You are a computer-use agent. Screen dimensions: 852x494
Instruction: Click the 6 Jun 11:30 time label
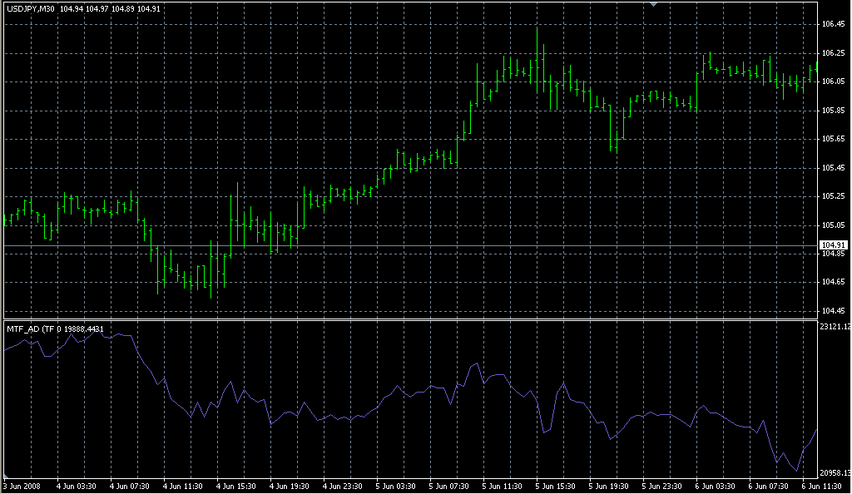point(820,486)
